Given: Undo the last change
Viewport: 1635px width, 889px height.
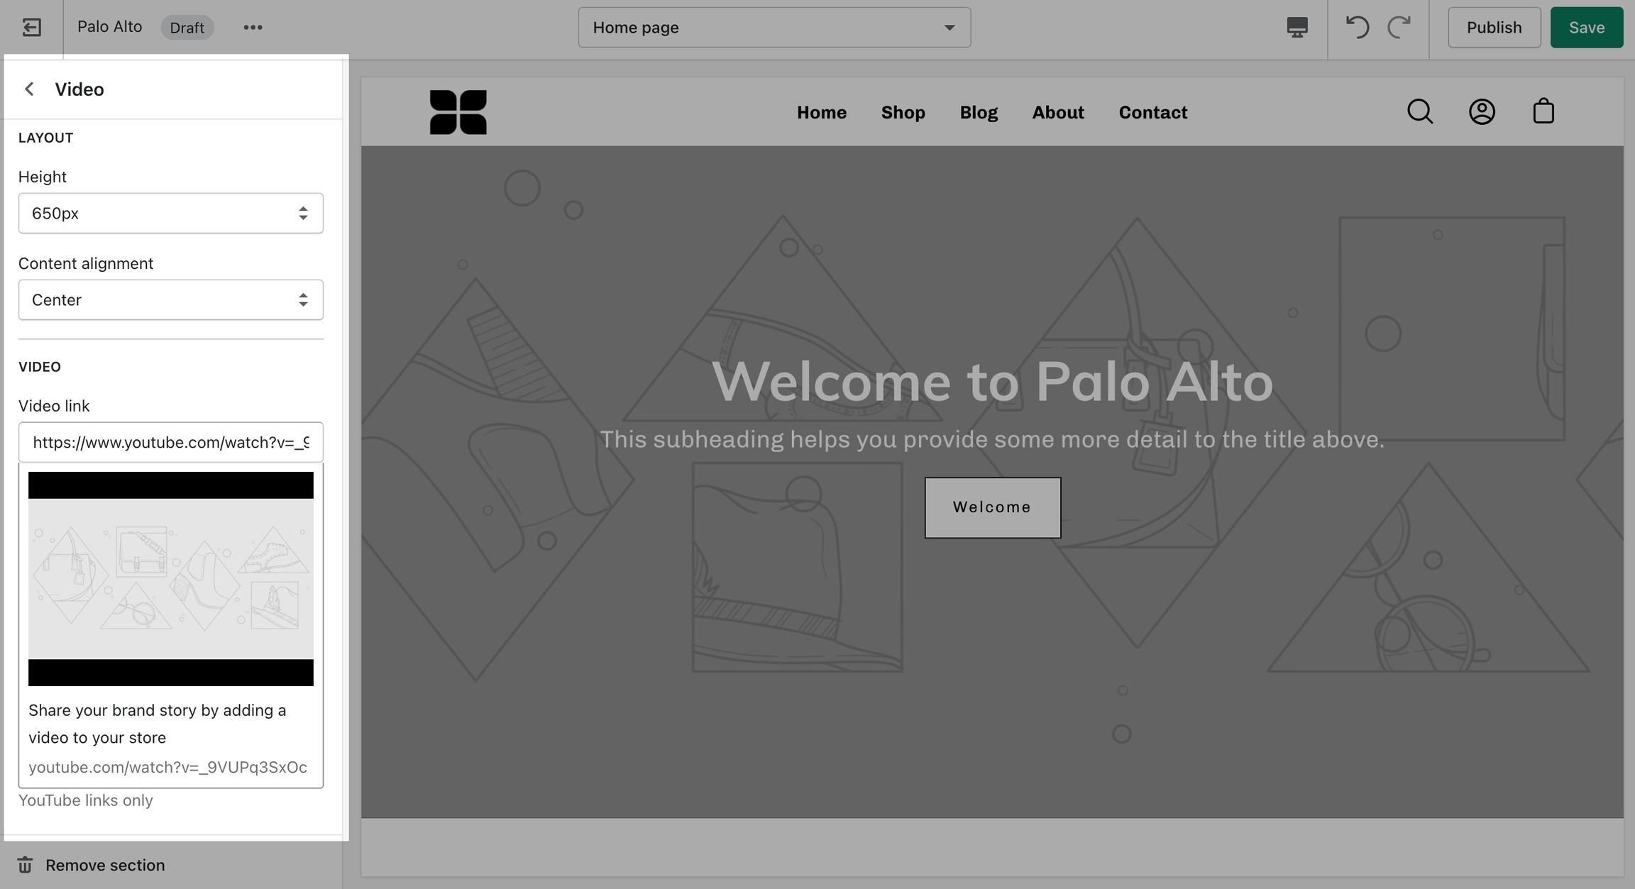Looking at the screenshot, I should coord(1357,28).
